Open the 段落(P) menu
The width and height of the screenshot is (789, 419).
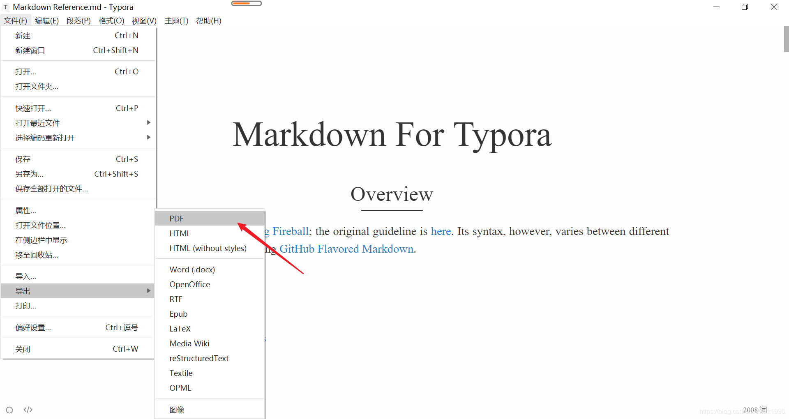[78, 21]
